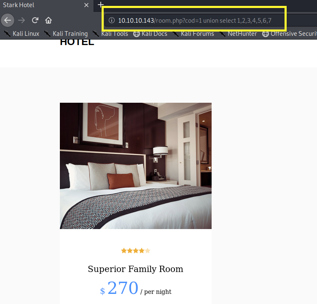The height and width of the screenshot is (304, 317).
Task: Open the Kali Linux bookmark
Action: pos(21,34)
